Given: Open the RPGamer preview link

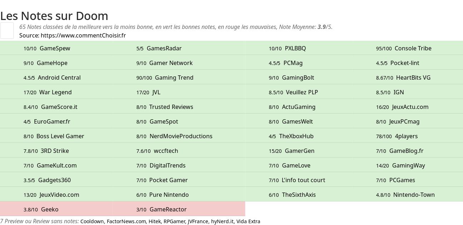Looking at the screenshot, I should tap(174, 221).
